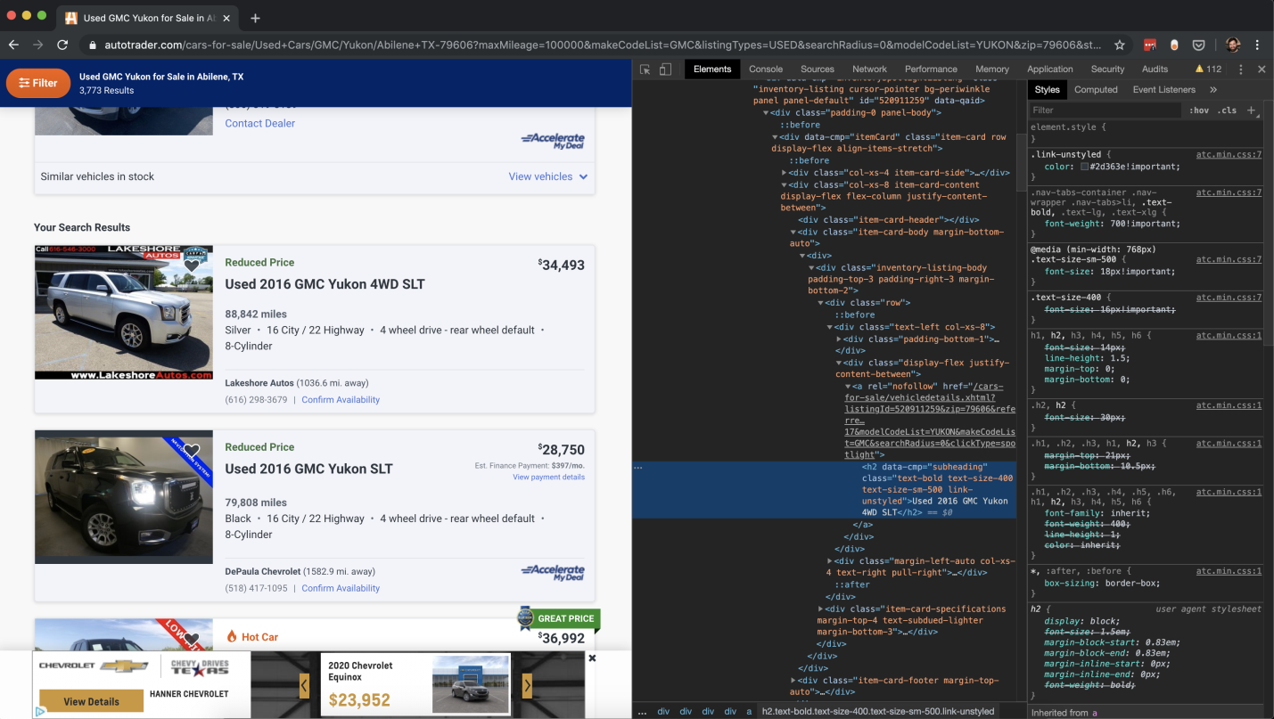This screenshot has height=719, width=1274.
Task: Focus the Styles Filter input field
Action: (x=1106, y=110)
